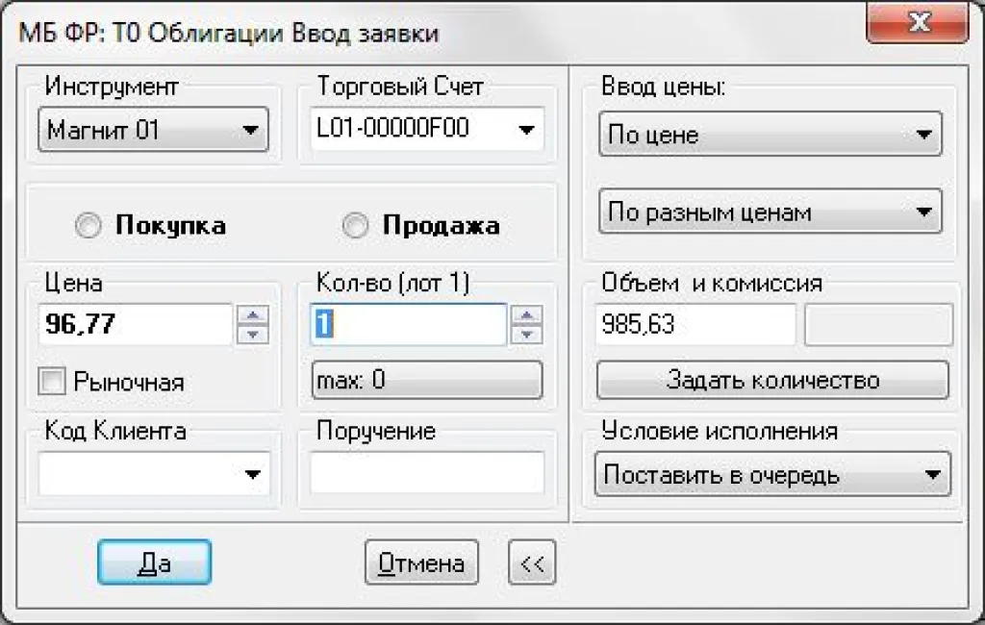The width and height of the screenshot is (985, 625).
Task: Select the Покупка radio button
Action: point(88,226)
